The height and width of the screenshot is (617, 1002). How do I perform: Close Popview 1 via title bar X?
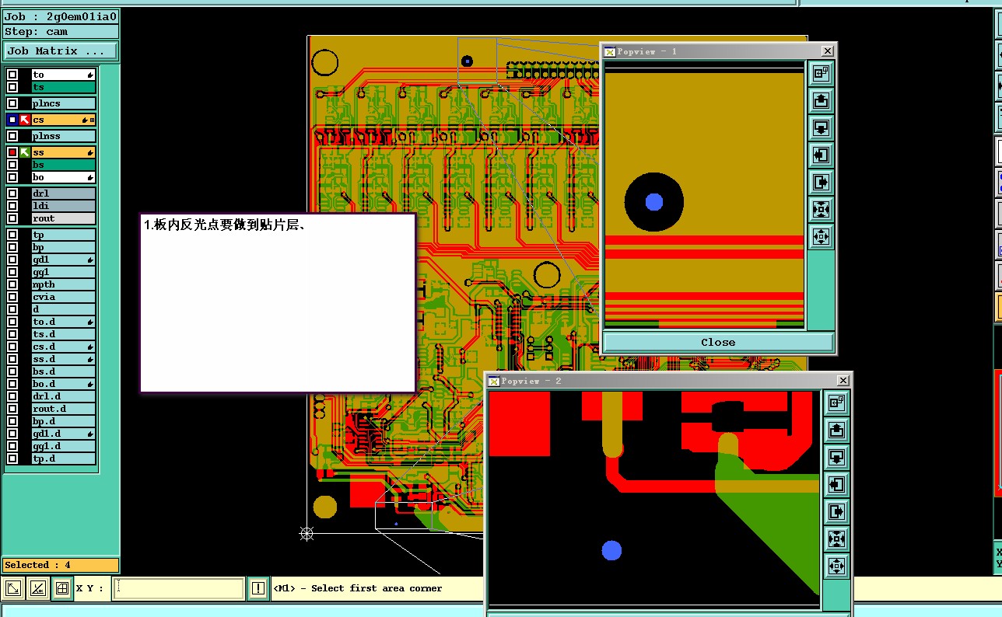(827, 51)
